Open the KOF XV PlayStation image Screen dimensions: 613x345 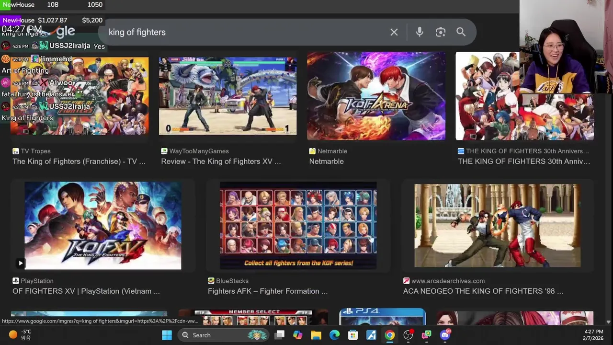(103, 226)
